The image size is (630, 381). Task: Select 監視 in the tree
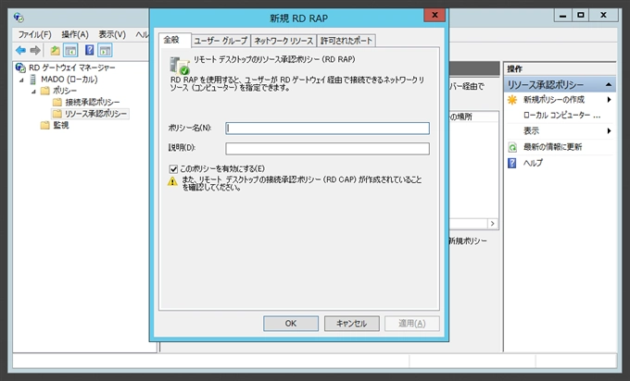[x=61, y=125]
